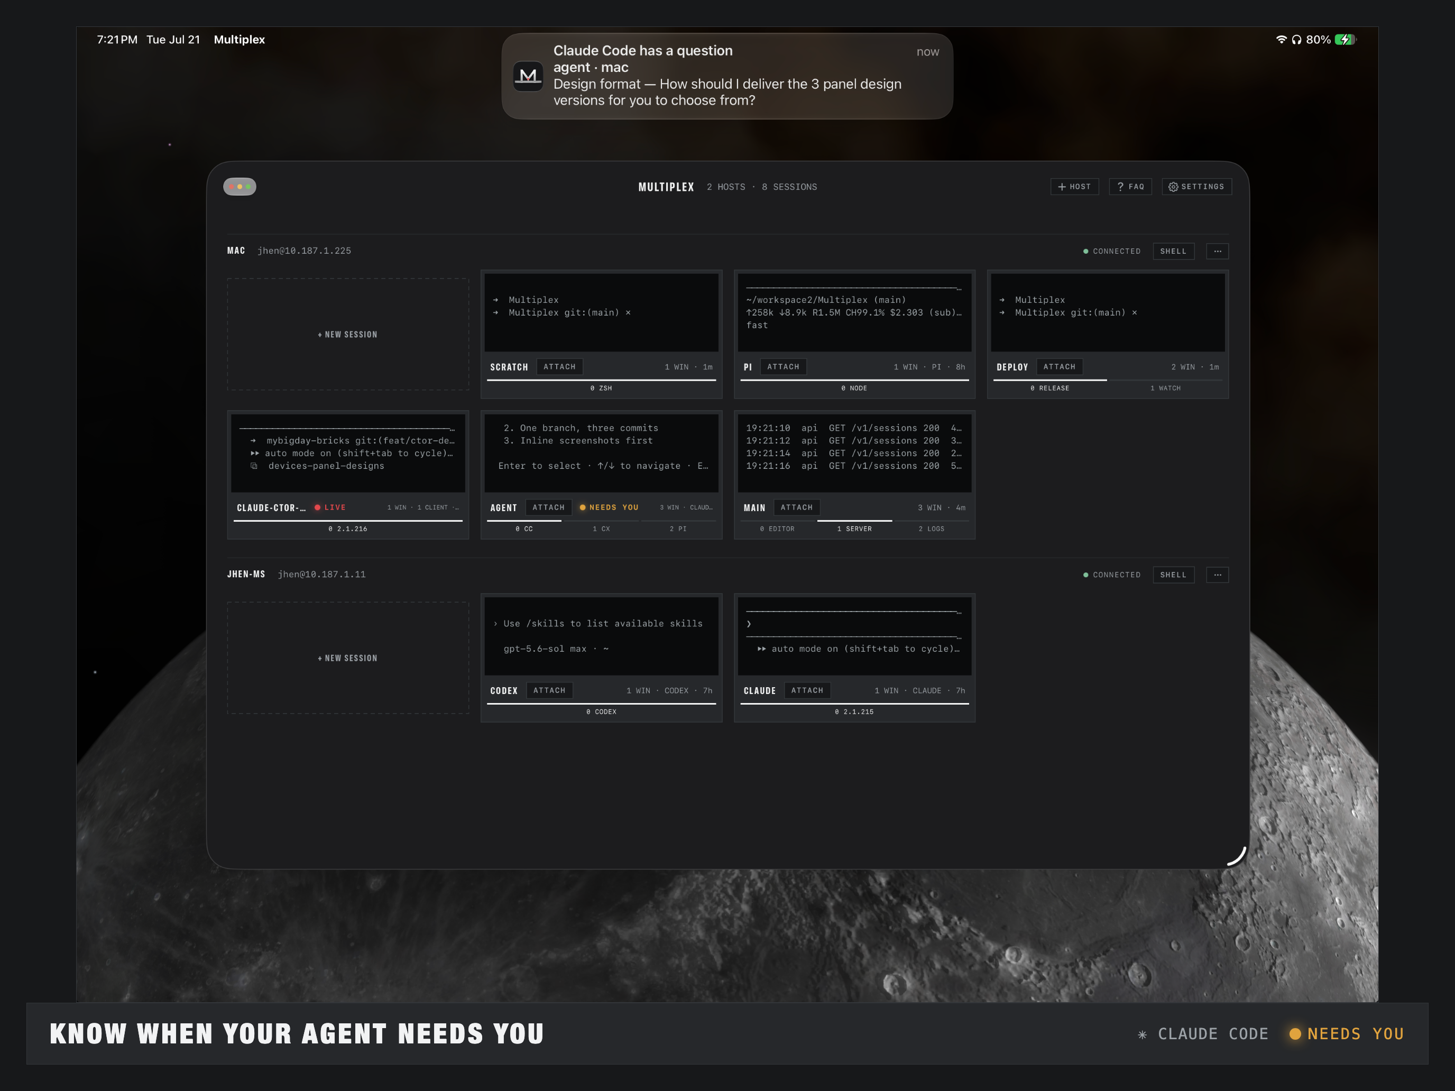Click the Multiplex app name in status bar

(240, 40)
